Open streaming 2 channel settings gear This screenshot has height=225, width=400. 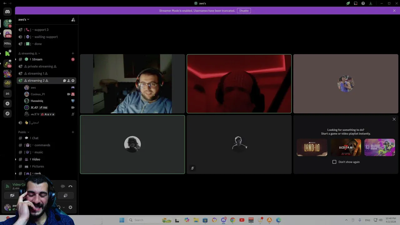coord(73,81)
